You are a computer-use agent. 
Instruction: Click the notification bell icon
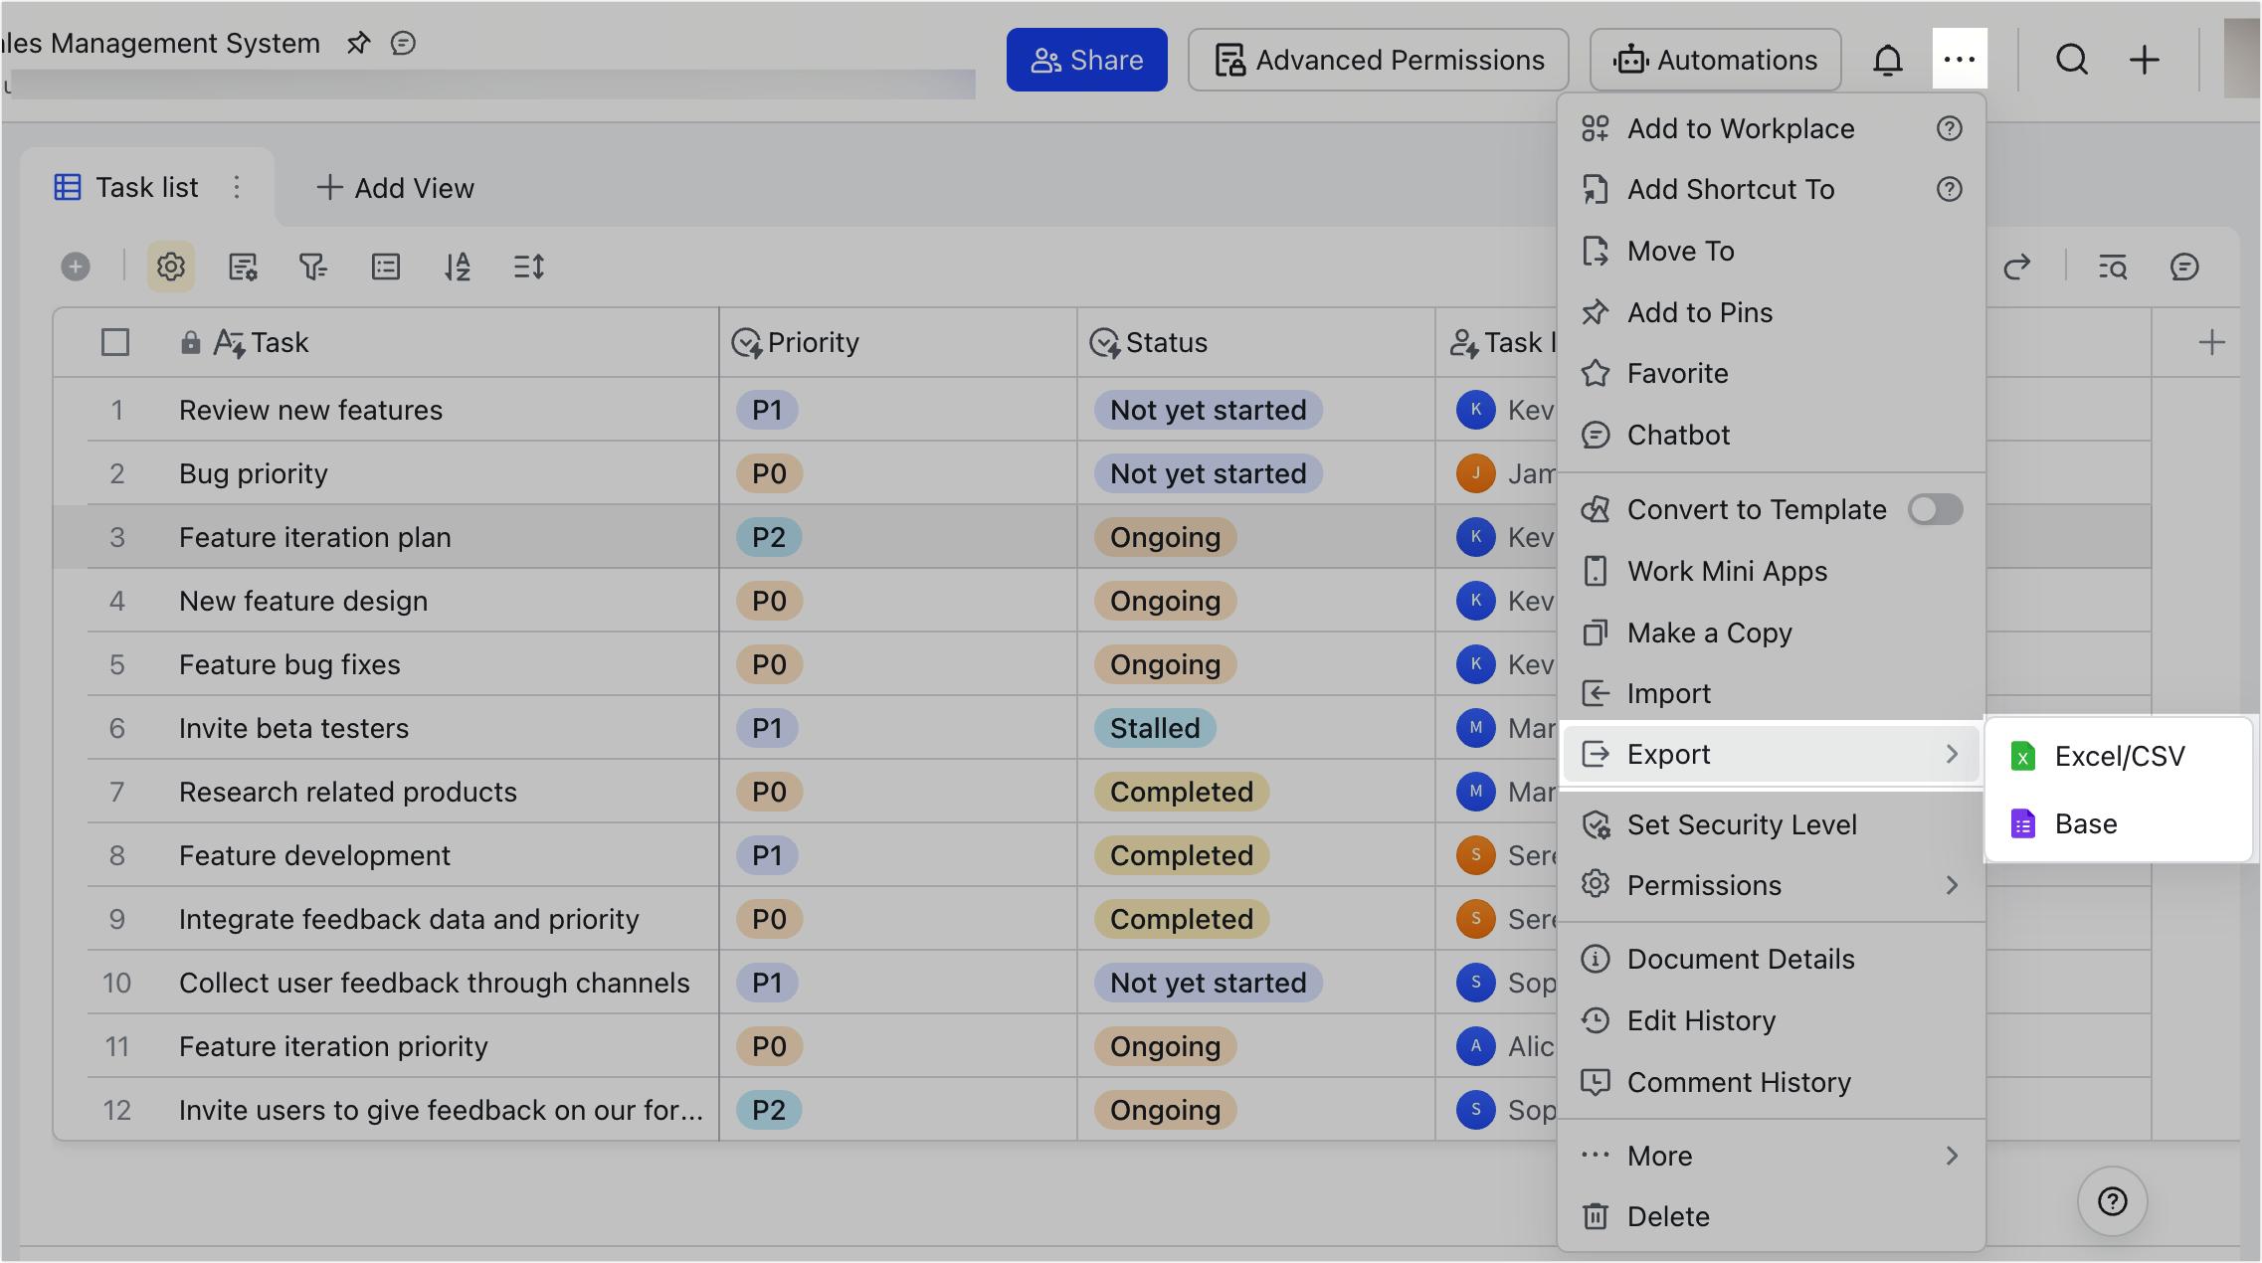(1888, 60)
